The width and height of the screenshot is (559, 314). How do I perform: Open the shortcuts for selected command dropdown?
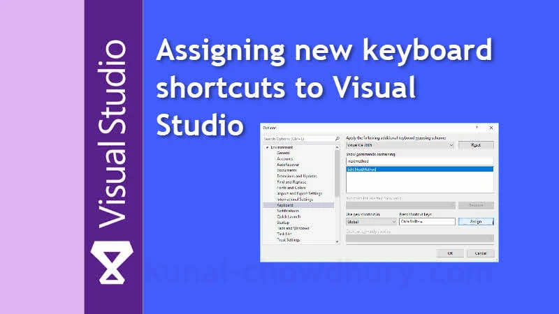click(x=400, y=205)
